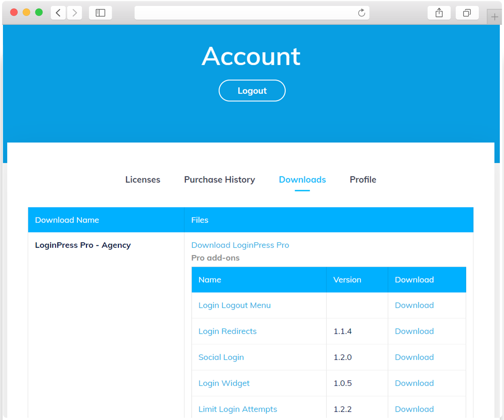Screen dimensions: 504x420
Task: Open the Login Redirects add-on link
Action: 227,331
